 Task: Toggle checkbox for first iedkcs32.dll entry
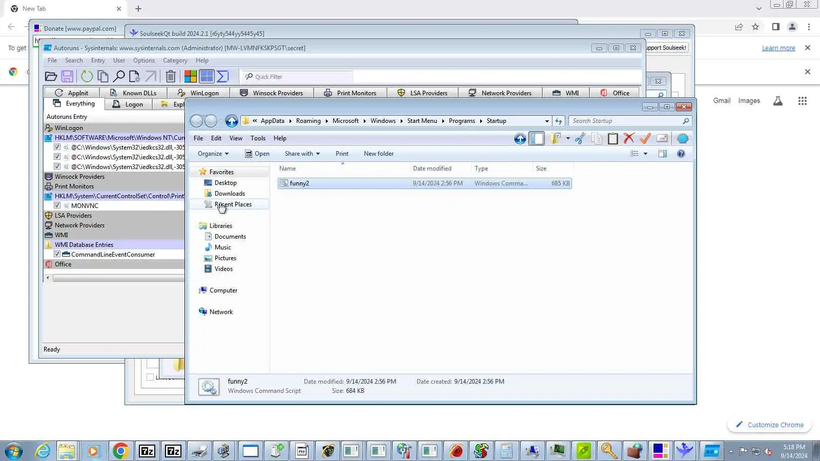(57, 147)
